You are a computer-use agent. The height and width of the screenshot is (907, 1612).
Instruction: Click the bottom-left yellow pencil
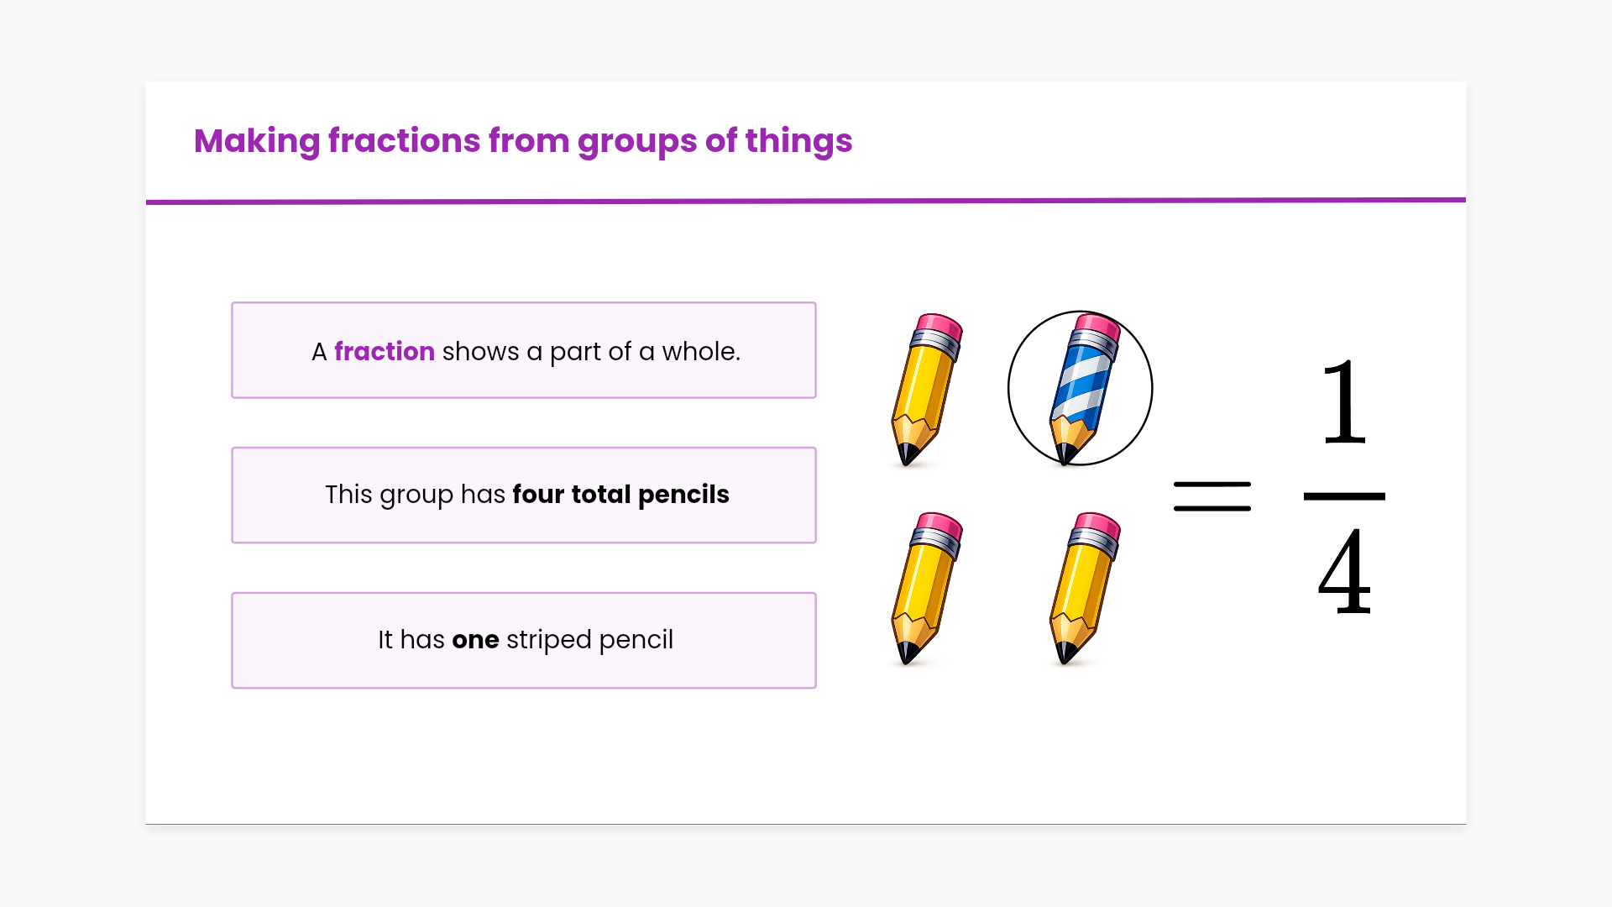[x=924, y=587]
